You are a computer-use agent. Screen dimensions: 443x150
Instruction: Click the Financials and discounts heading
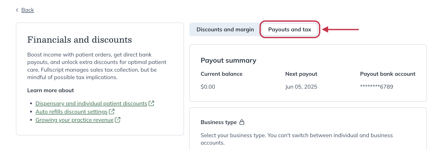[x=80, y=40]
